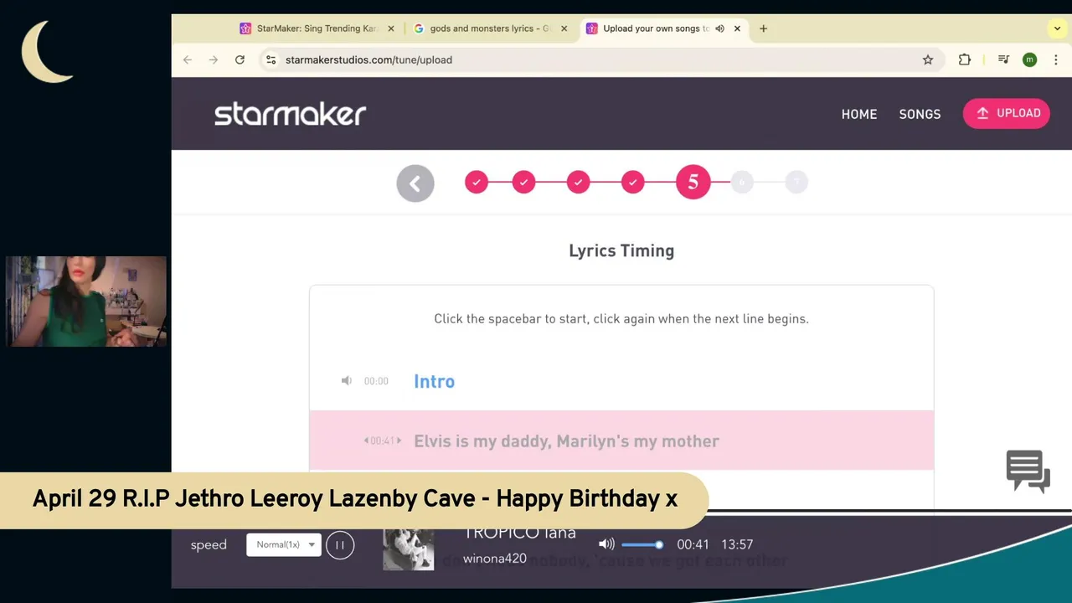This screenshot has width=1072, height=603.
Task: Pause playback with the pause button
Action: click(340, 545)
